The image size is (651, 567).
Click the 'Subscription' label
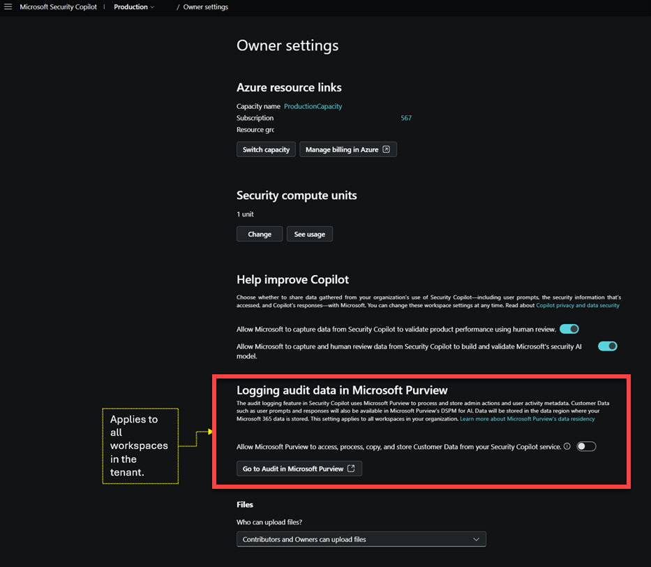pos(255,118)
